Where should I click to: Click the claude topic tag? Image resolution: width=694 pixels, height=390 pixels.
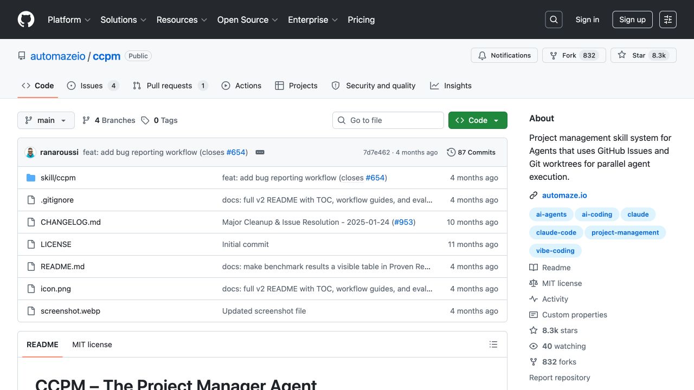[638, 214]
